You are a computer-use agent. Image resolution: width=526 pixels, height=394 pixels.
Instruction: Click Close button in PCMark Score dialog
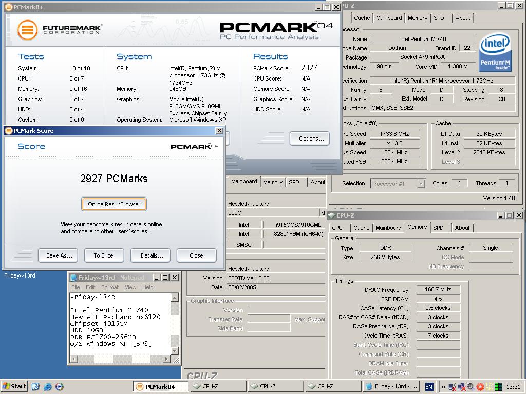pyautogui.click(x=196, y=255)
